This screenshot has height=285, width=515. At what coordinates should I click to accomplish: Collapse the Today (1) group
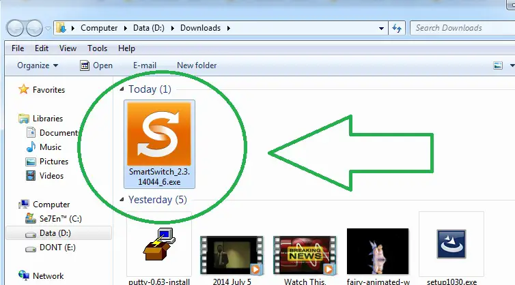point(122,89)
